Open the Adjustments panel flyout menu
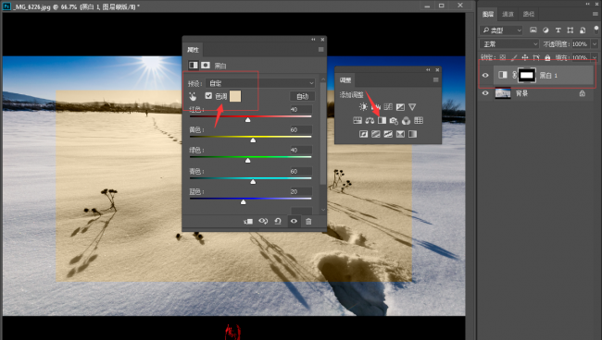Viewport: 602px width, 340px height. [436, 79]
